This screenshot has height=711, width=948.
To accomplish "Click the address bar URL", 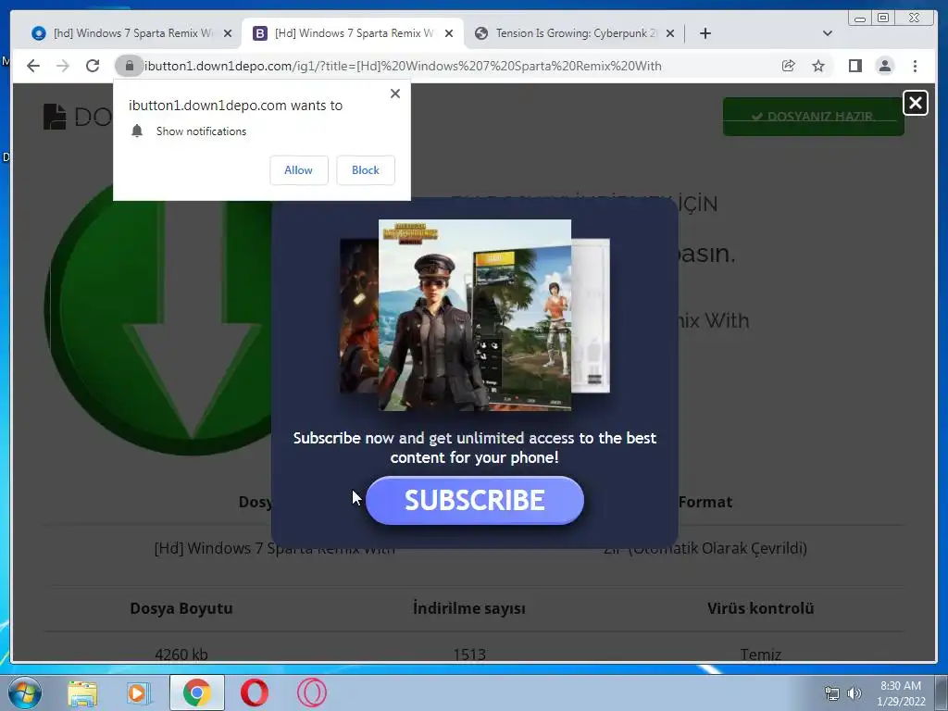I will click(x=403, y=66).
